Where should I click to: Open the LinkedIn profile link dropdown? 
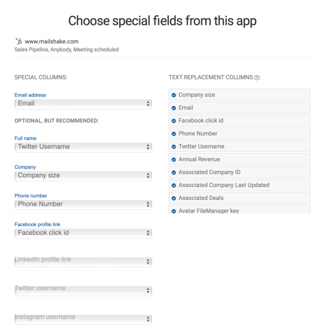pos(83,261)
